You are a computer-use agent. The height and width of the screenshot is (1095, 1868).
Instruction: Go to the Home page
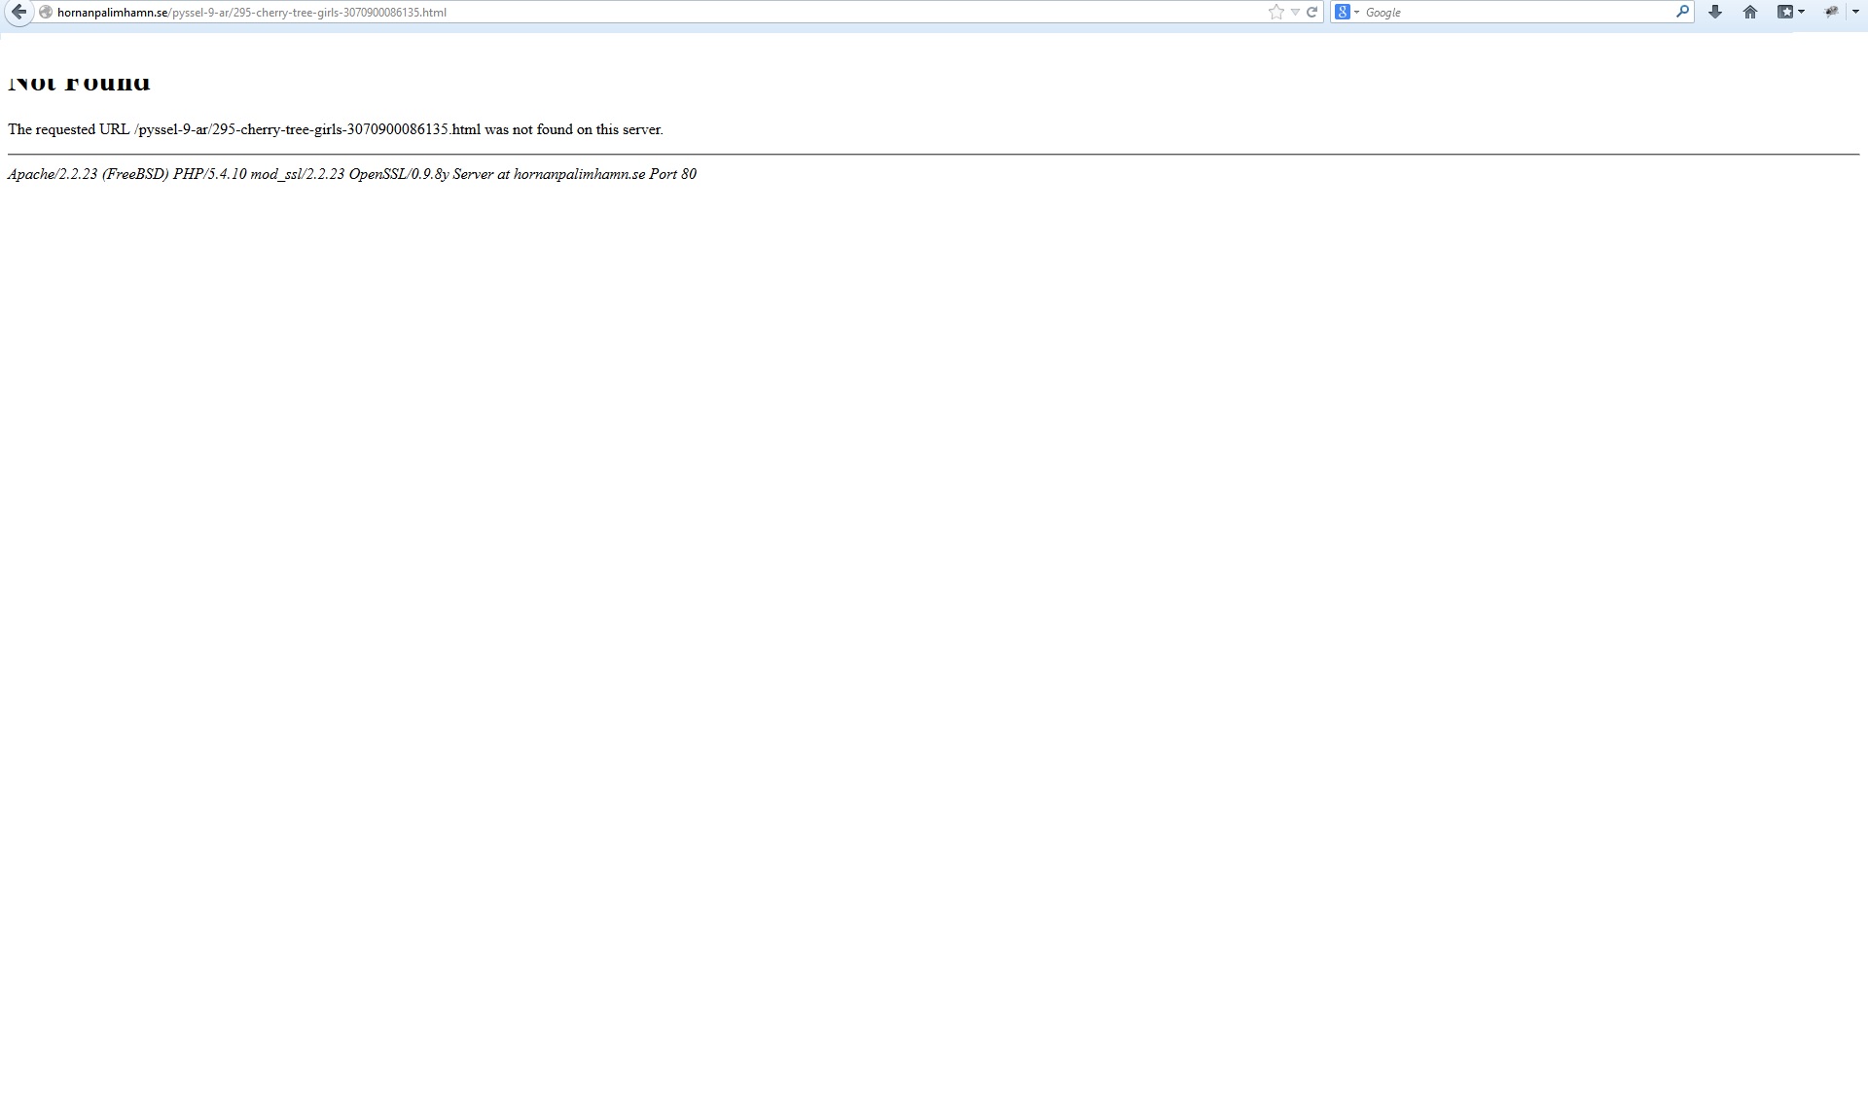tap(1750, 13)
